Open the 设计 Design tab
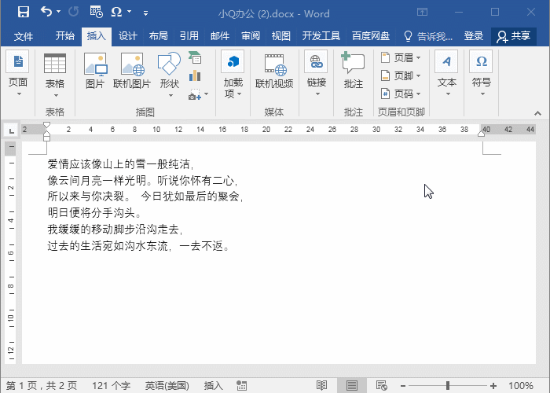Viewport: 550px width, 393px height. tap(128, 36)
